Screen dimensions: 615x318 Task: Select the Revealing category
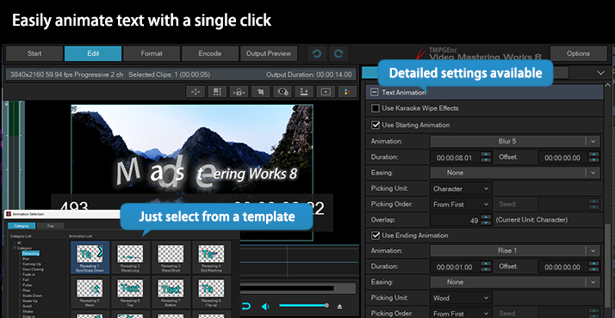(31, 254)
